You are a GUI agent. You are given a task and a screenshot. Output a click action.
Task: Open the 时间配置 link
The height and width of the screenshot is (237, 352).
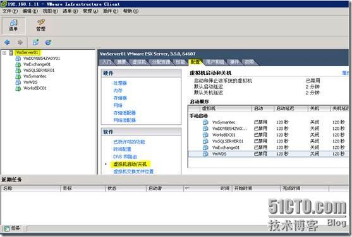point(122,149)
